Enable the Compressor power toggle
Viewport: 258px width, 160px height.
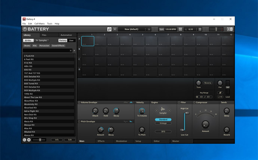(x=194, y=102)
